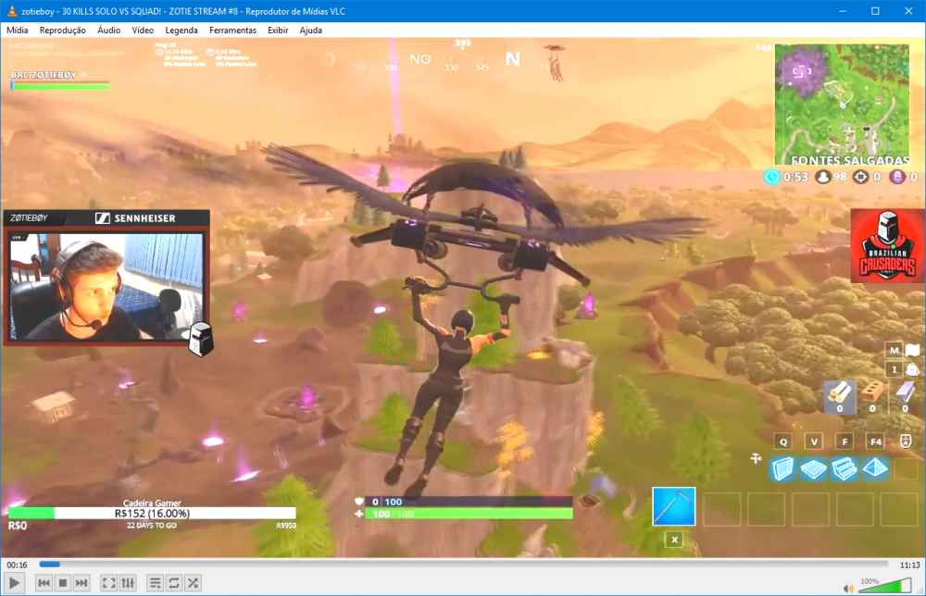The width and height of the screenshot is (926, 596).
Task: Click the Brazilian Crusaders logo
Action: (x=888, y=245)
